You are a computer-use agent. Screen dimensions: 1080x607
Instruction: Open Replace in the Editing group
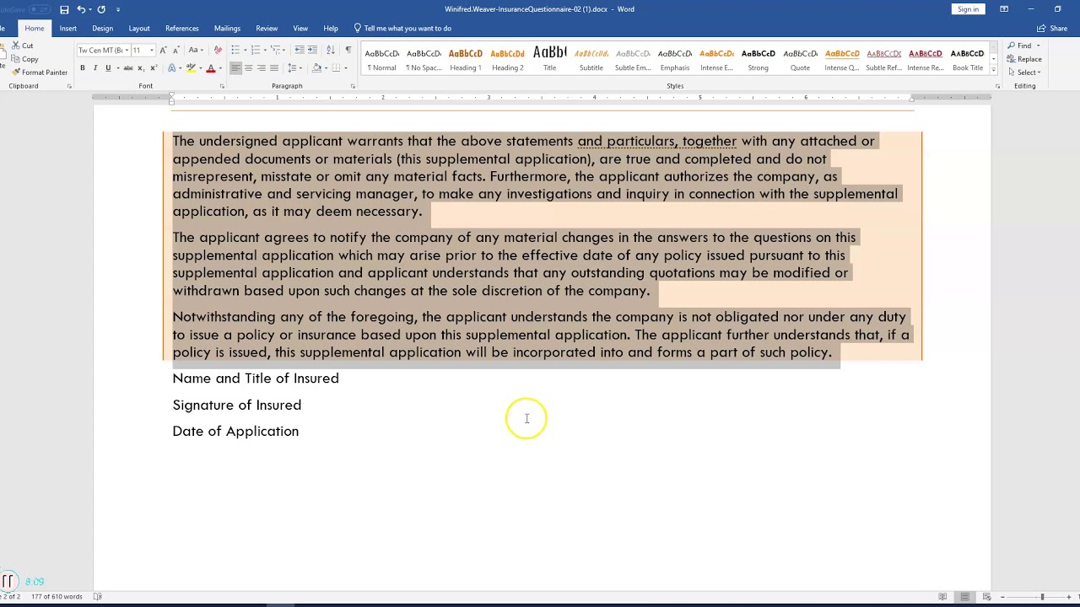tap(1024, 59)
